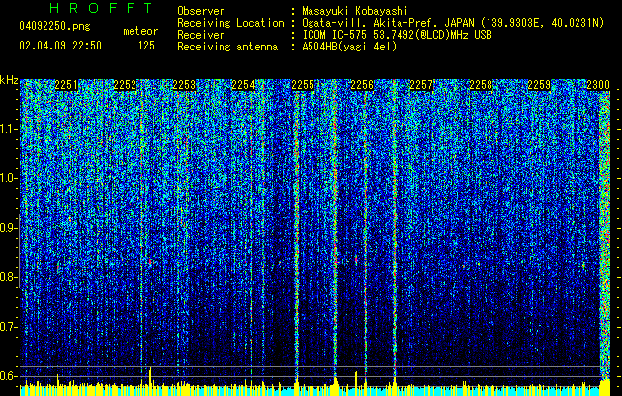Click the 2255 time marker
Screen dimensions: 622x396
303,85
